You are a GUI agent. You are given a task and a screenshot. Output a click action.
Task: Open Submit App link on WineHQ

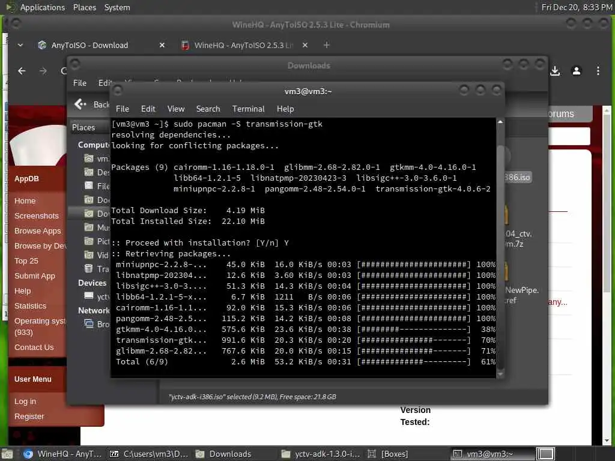[x=34, y=276]
